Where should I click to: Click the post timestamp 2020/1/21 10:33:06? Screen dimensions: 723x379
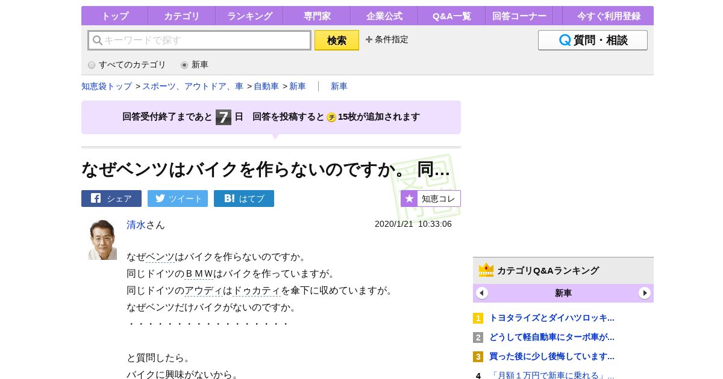[x=413, y=224]
